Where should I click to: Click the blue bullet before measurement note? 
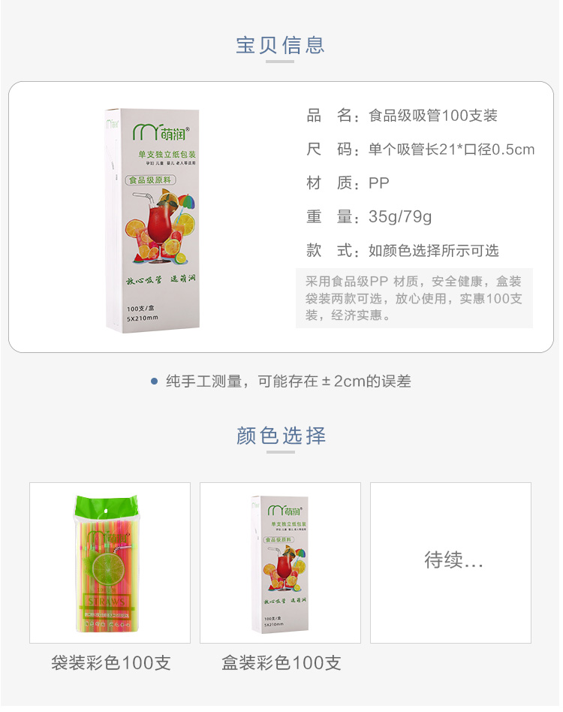point(154,382)
